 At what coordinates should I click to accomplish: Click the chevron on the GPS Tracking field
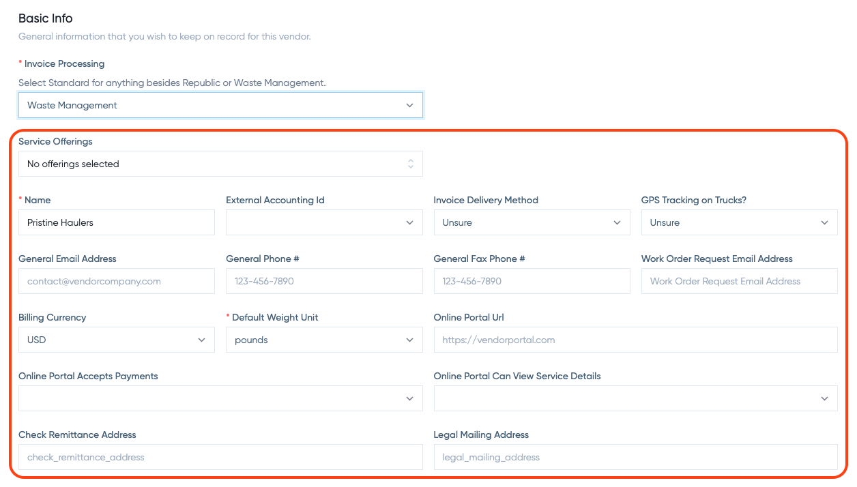826,222
